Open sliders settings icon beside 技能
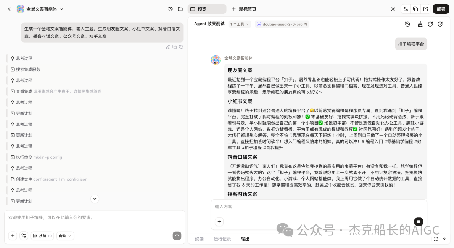 coord(24,236)
